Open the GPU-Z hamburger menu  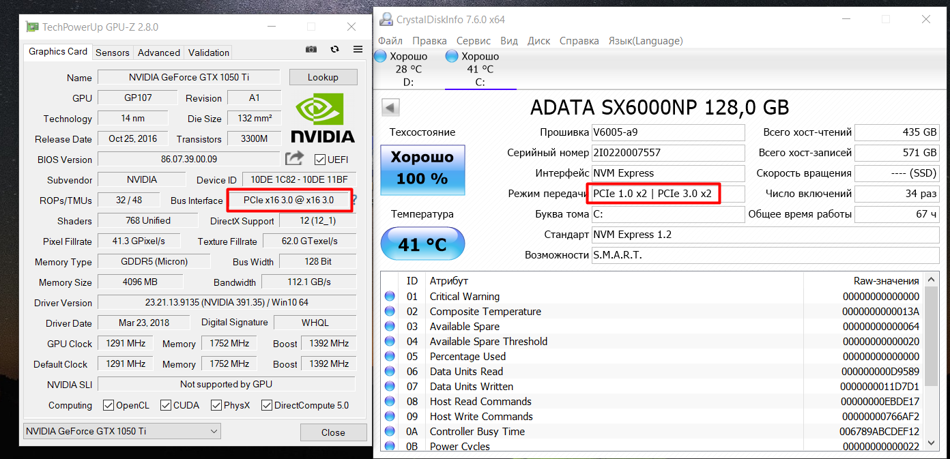358,50
